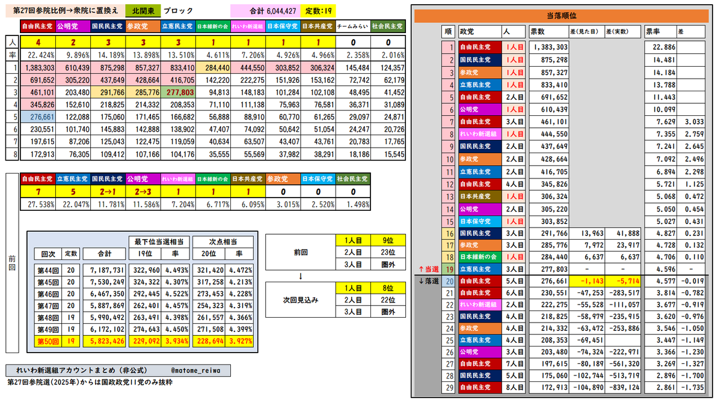
Task: Select the vote count 124,357
Action: [388, 67]
